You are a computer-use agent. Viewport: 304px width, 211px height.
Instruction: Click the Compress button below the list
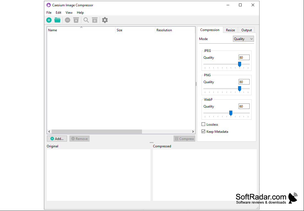click(184, 139)
